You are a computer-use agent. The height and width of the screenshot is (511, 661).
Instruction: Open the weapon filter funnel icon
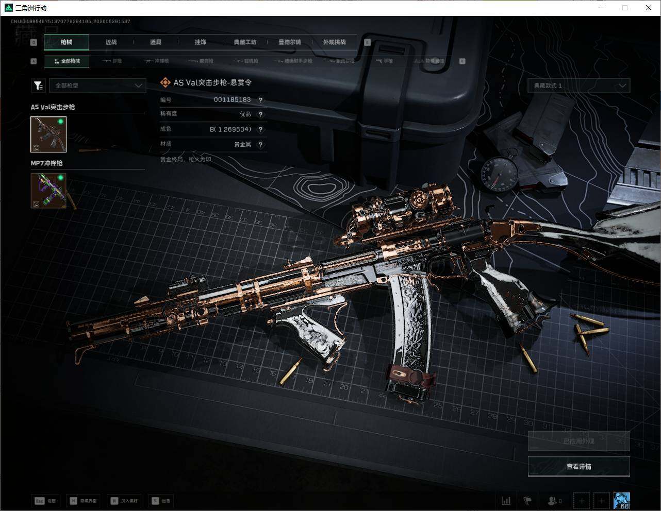pyautogui.click(x=38, y=86)
